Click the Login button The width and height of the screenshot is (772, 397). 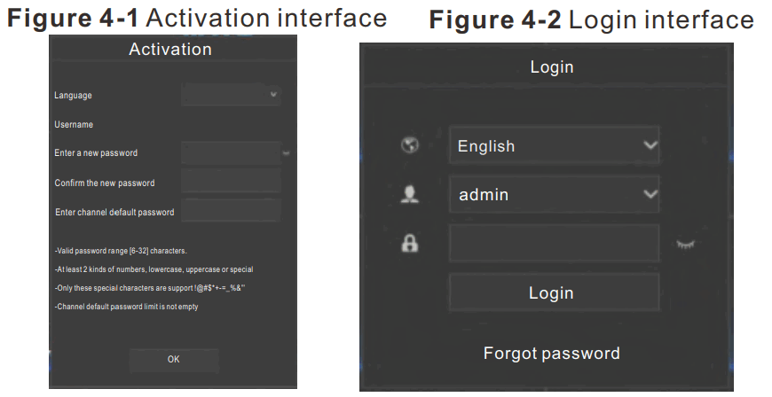point(552,293)
